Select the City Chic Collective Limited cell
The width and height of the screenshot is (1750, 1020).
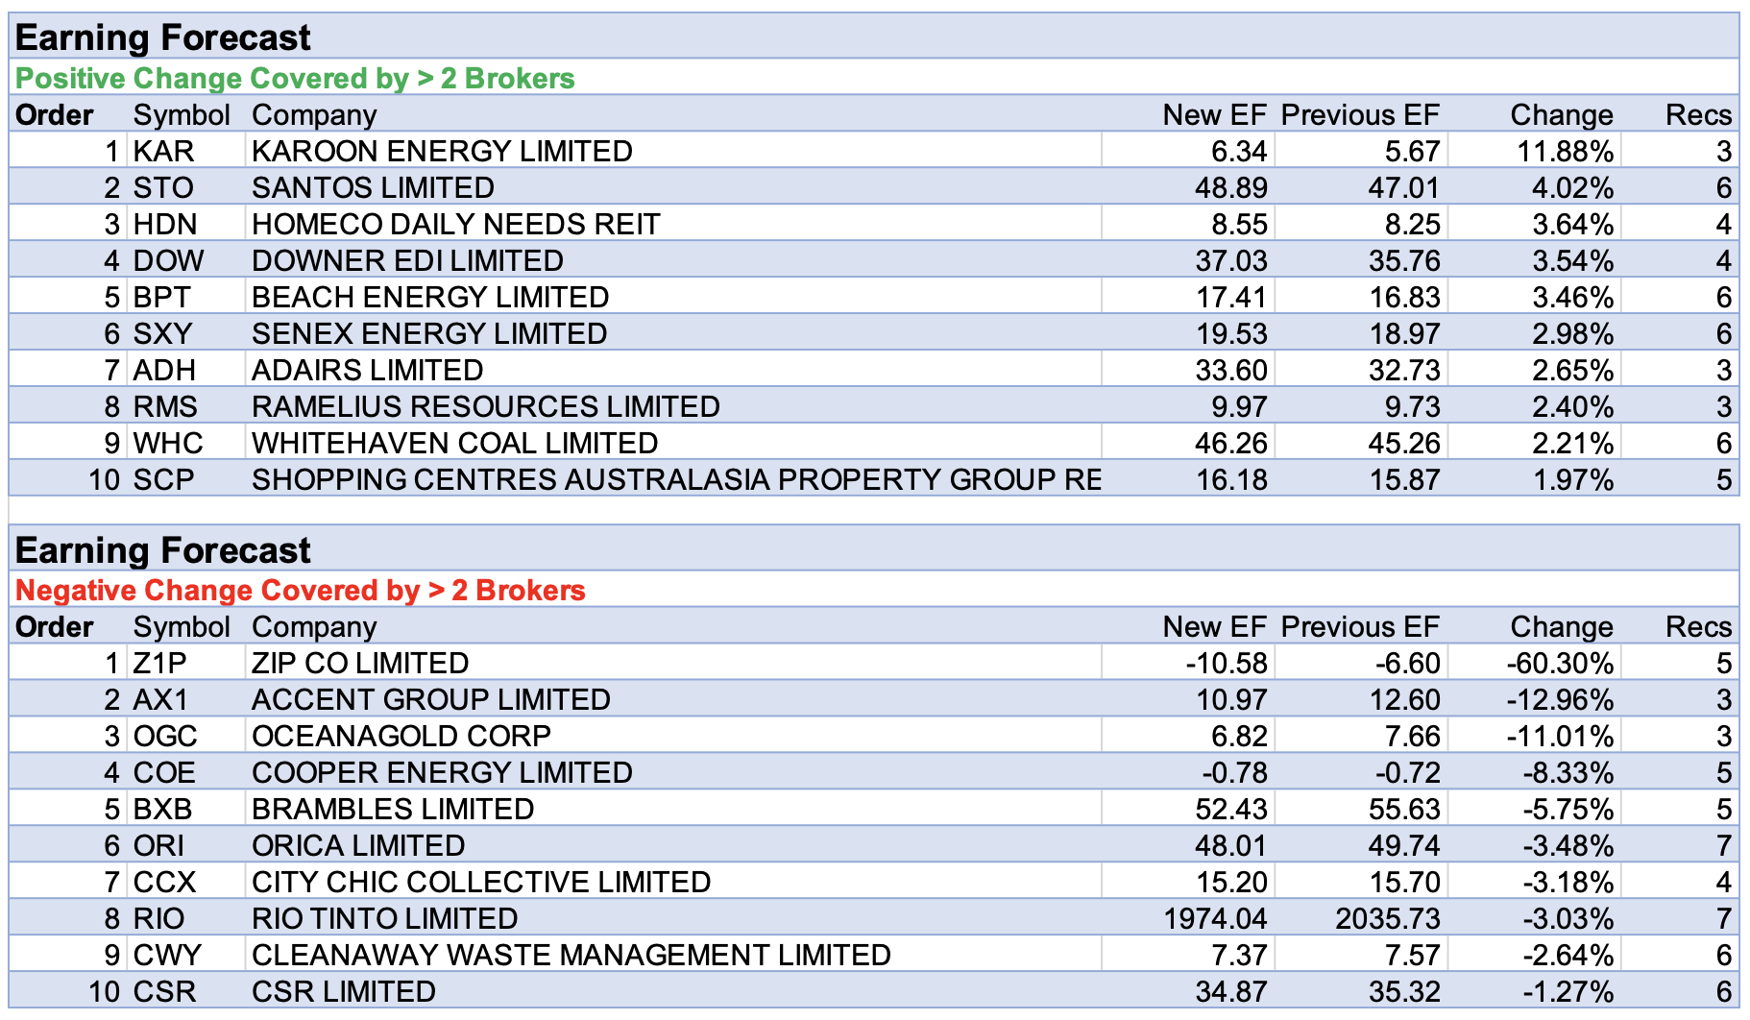(x=480, y=882)
